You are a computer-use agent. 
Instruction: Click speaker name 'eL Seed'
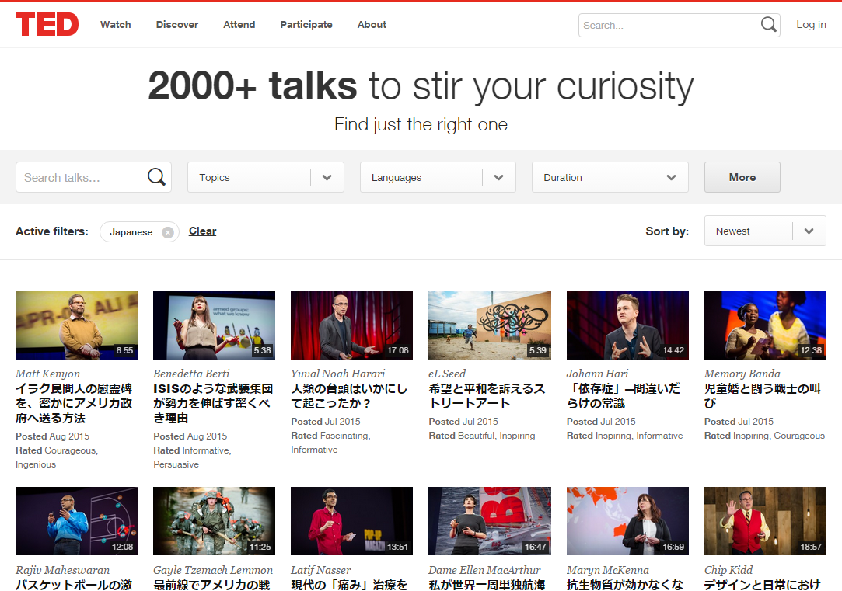pos(447,374)
